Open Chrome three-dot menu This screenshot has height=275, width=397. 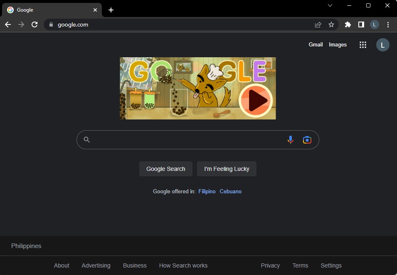388,24
